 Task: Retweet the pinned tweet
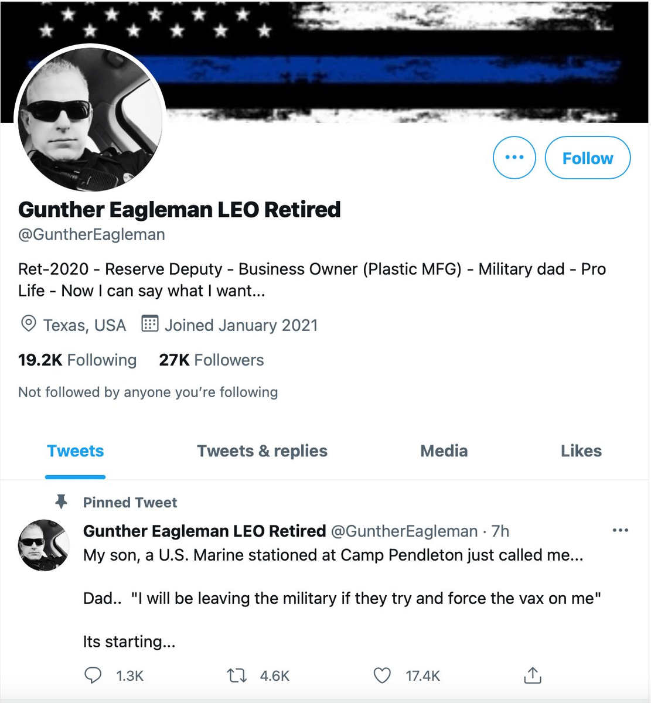237,675
